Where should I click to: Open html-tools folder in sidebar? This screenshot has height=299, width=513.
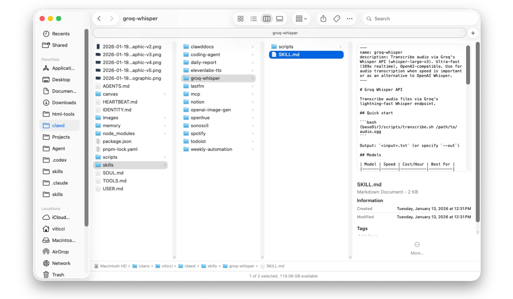60,114
